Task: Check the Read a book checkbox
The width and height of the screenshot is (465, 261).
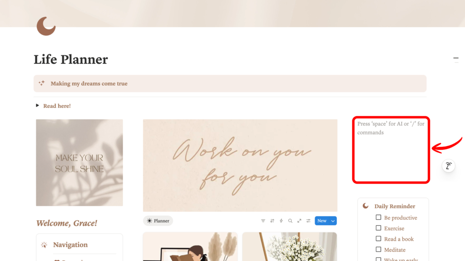Action: tap(378, 238)
